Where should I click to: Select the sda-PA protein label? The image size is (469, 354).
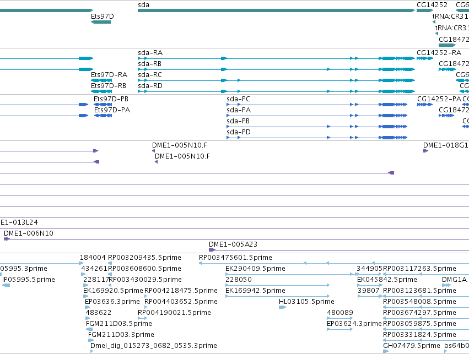pyautogui.click(x=239, y=110)
